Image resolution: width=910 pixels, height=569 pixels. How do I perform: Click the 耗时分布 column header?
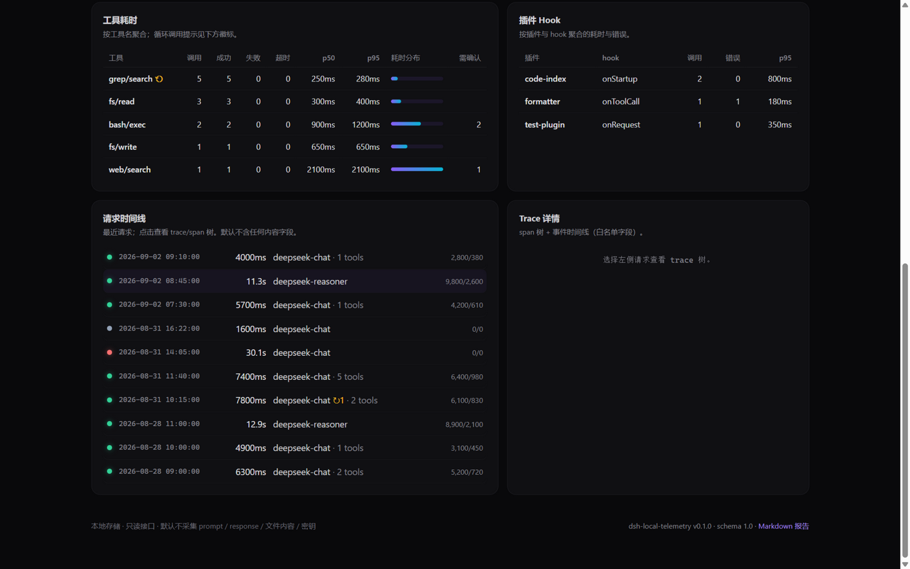pyautogui.click(x=406, y=58)
